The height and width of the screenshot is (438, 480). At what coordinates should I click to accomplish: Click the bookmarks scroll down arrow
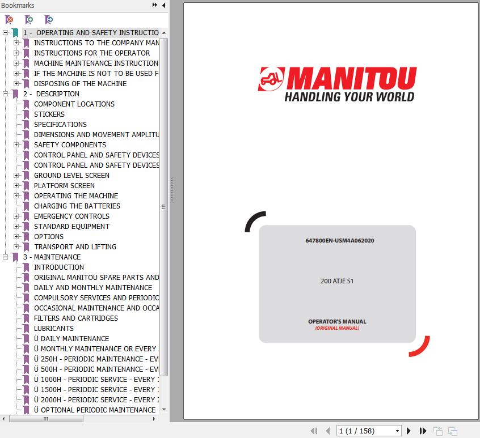(164, 409)
